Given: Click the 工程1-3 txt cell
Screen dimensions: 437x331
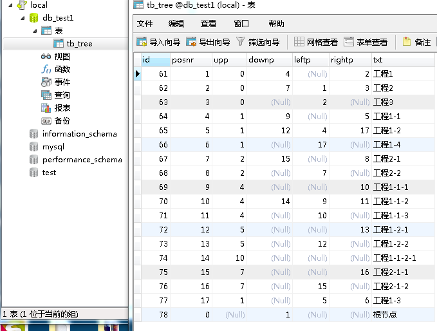Looking at the screenshot, I should pyautogui.click(x=403, y=301).
